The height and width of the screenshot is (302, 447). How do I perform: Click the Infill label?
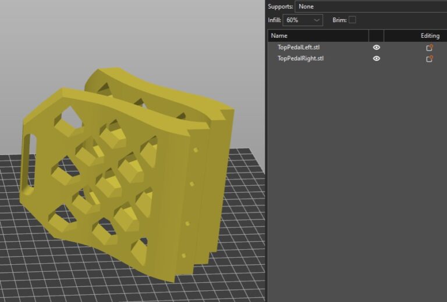coord(274,20)
